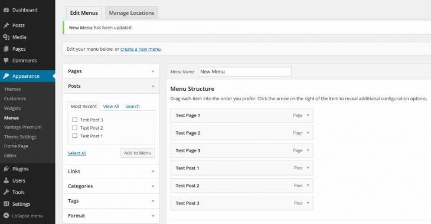Expand Test Page 3 menu item options

coord(308,150)
